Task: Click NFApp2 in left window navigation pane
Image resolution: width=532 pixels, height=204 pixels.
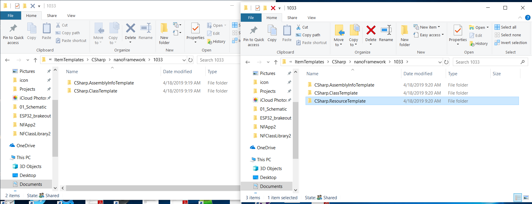Action: click(x=27, y=125)
